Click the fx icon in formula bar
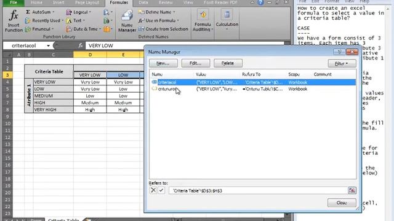Screen dimensions: 394x221 coord(81,45)
